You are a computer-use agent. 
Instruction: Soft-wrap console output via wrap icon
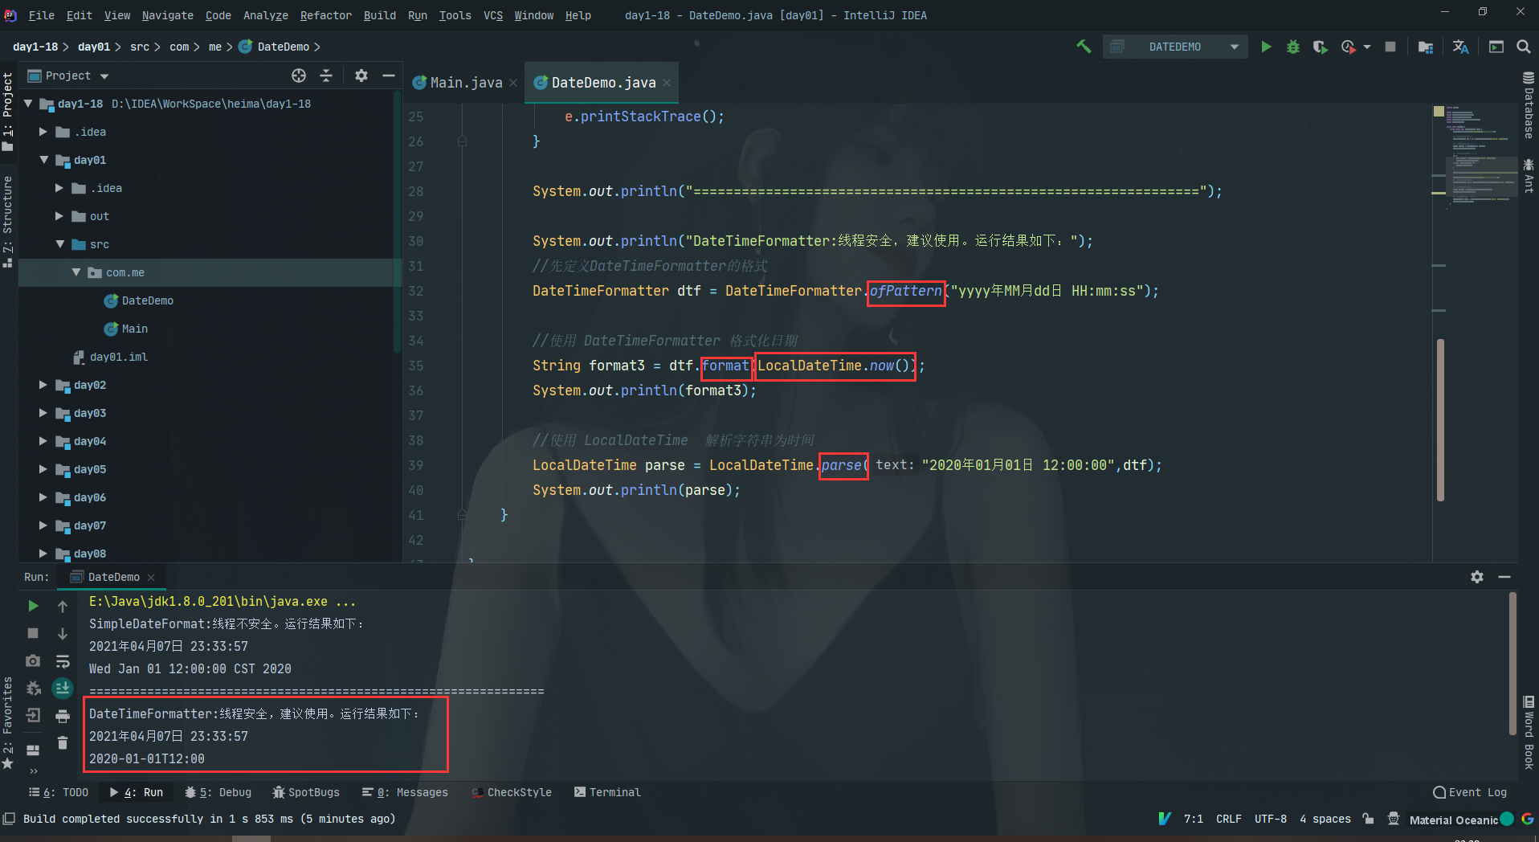tap(63, 660)
